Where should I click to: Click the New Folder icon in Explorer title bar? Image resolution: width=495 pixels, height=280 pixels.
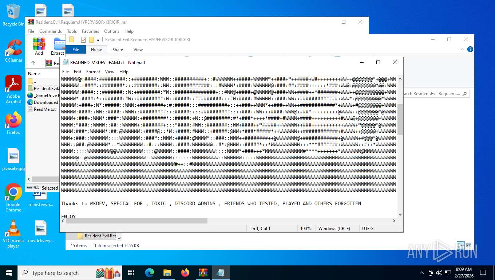tap(91, 39)
